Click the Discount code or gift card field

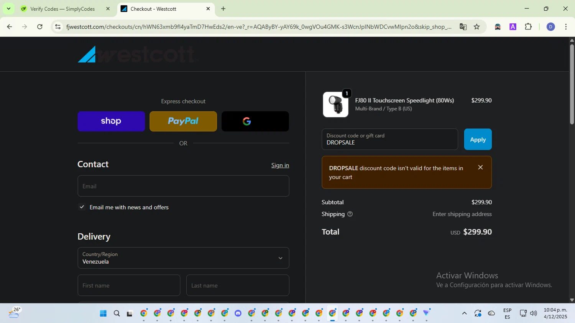click(390, 139)
